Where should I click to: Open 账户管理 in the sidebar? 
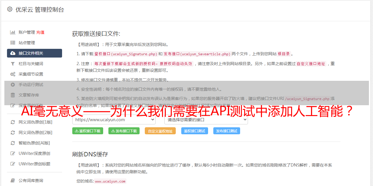click(x=27, y=32)
